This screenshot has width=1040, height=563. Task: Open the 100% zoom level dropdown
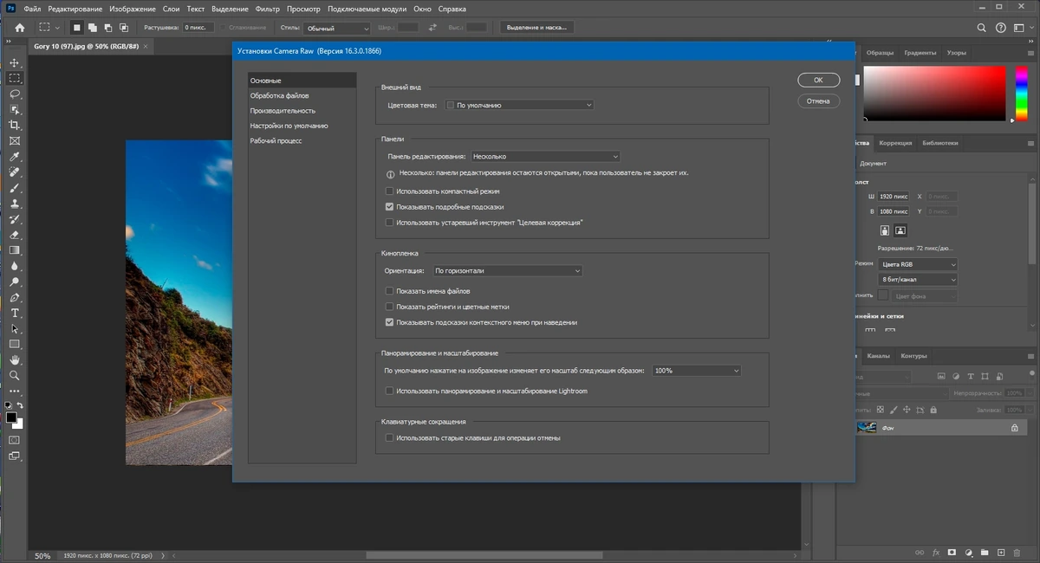pyautogui.click(x=697, y=371)
